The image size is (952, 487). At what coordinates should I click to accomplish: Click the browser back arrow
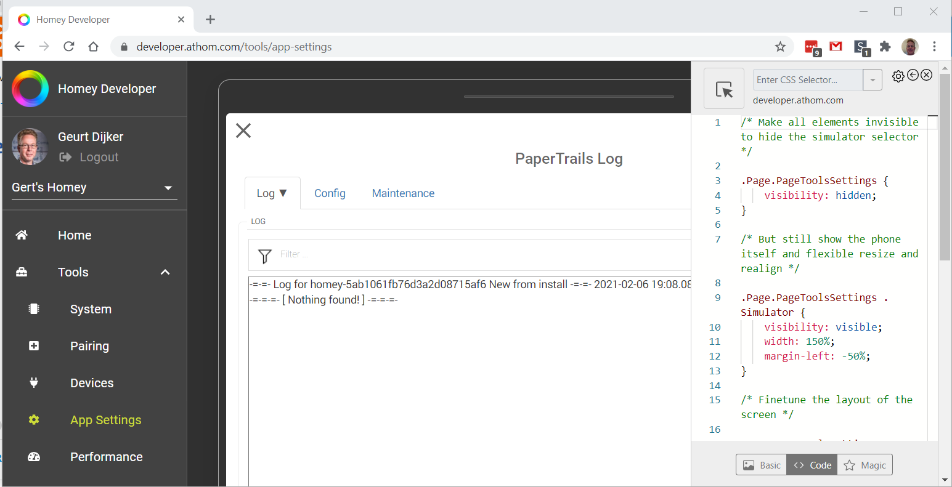(20, 47)
